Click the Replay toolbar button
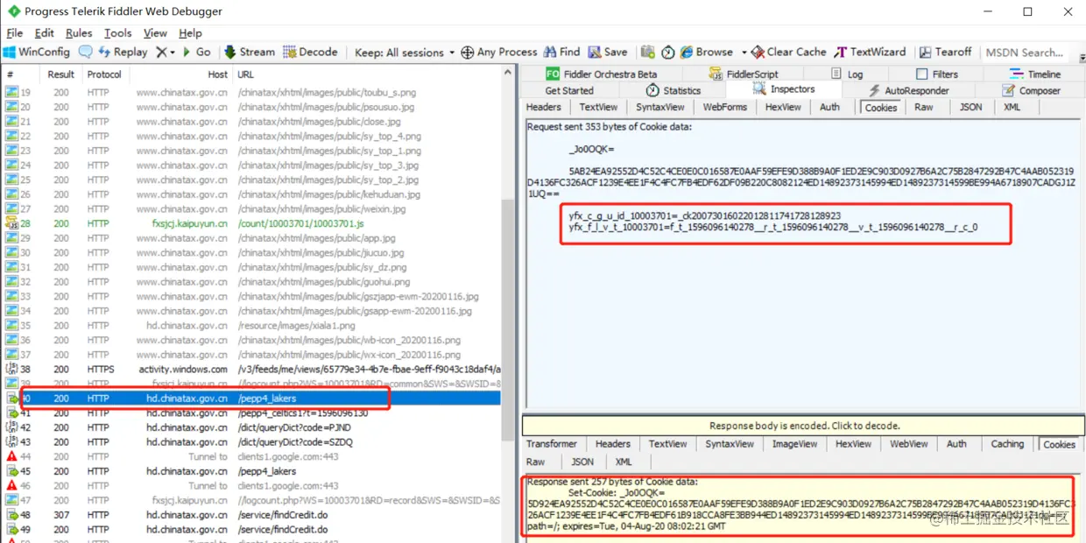The width and height of the screenshot is (1086, 543). pyautogui.click(x=123, y=53)
